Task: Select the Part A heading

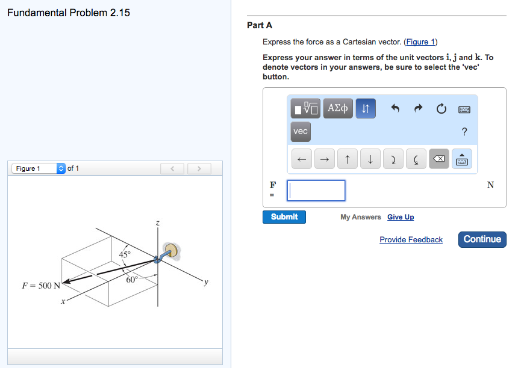Action: point(258,25)
